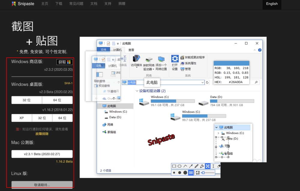
Task: Open the 捐赠 navigation link
Action: click(122, 4)
